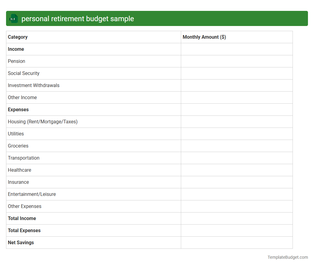Select the Insurance category cell
The height and width of the screenshot is (266, 314).
click(18, 182)
